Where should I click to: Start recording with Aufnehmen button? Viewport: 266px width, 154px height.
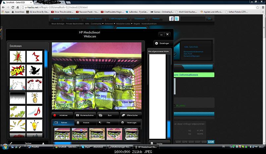click(x=62, y=115)
